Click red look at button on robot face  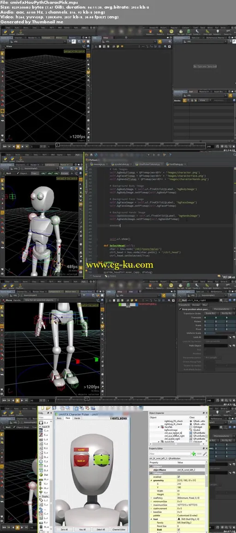pos(81,460)
